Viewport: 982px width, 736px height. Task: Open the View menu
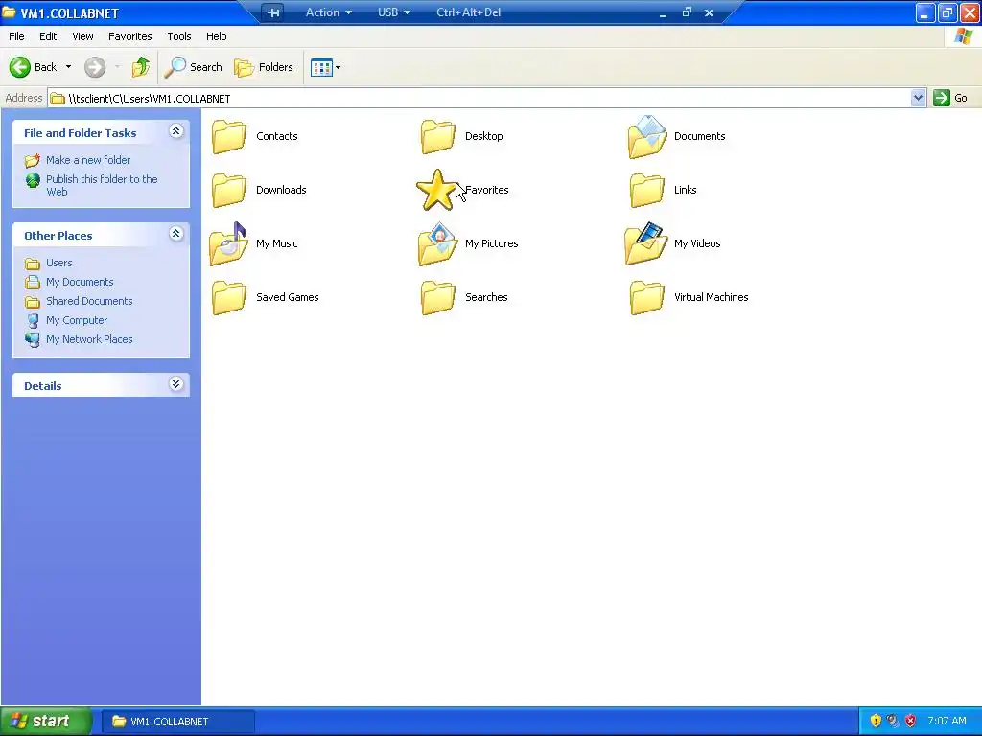pos(82,36)
